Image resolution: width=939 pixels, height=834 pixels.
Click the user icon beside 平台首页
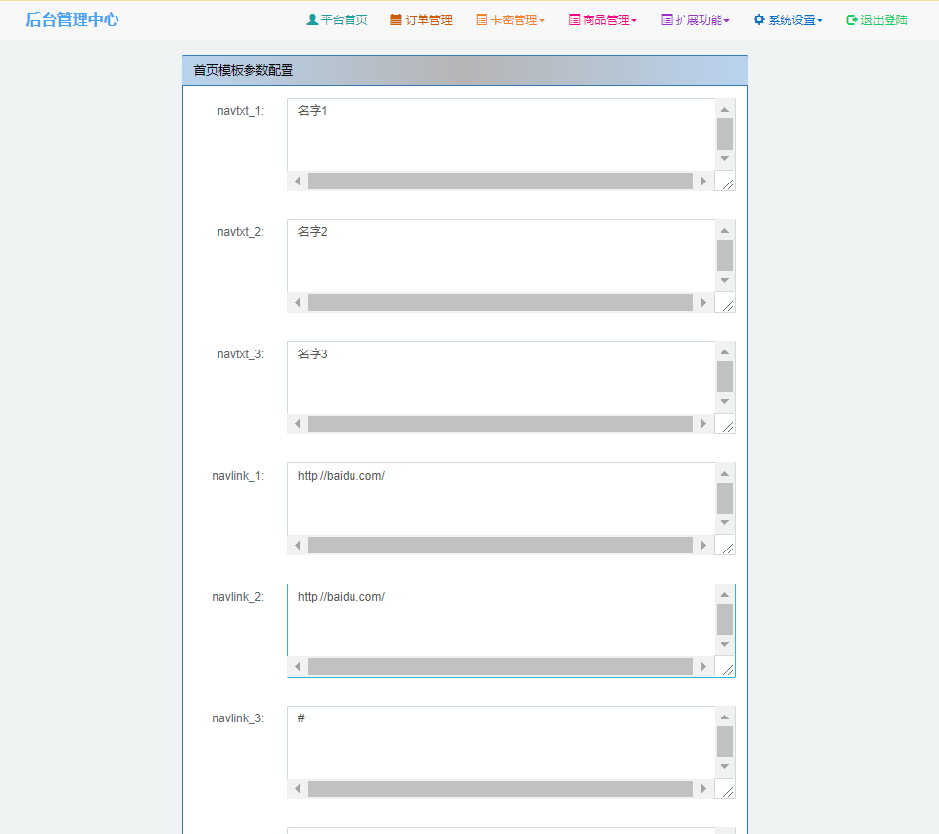(312, 19)
